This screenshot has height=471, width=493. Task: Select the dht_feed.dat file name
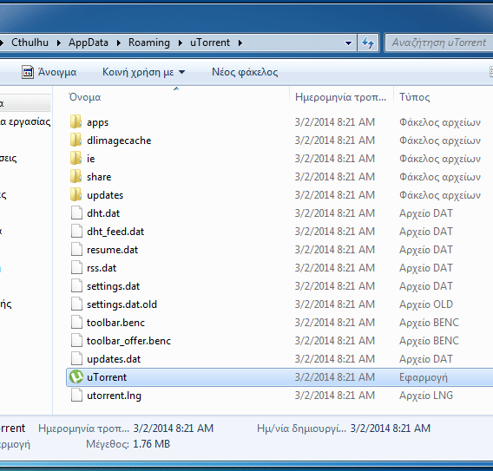(115, 232)
